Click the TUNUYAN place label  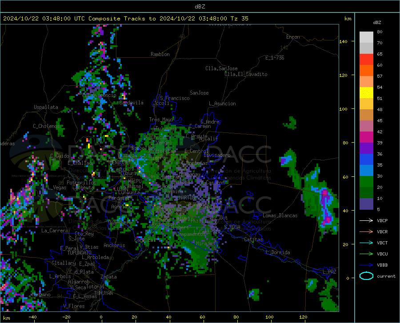pos(103,293)
